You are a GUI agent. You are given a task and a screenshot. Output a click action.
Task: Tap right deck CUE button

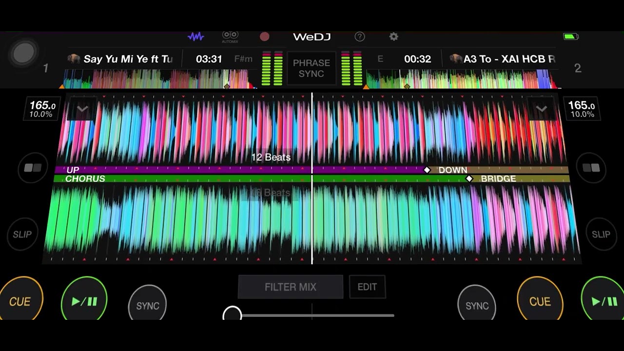click(x=540, y=299)
